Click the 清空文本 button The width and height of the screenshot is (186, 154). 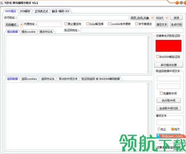tap(162, 25)
